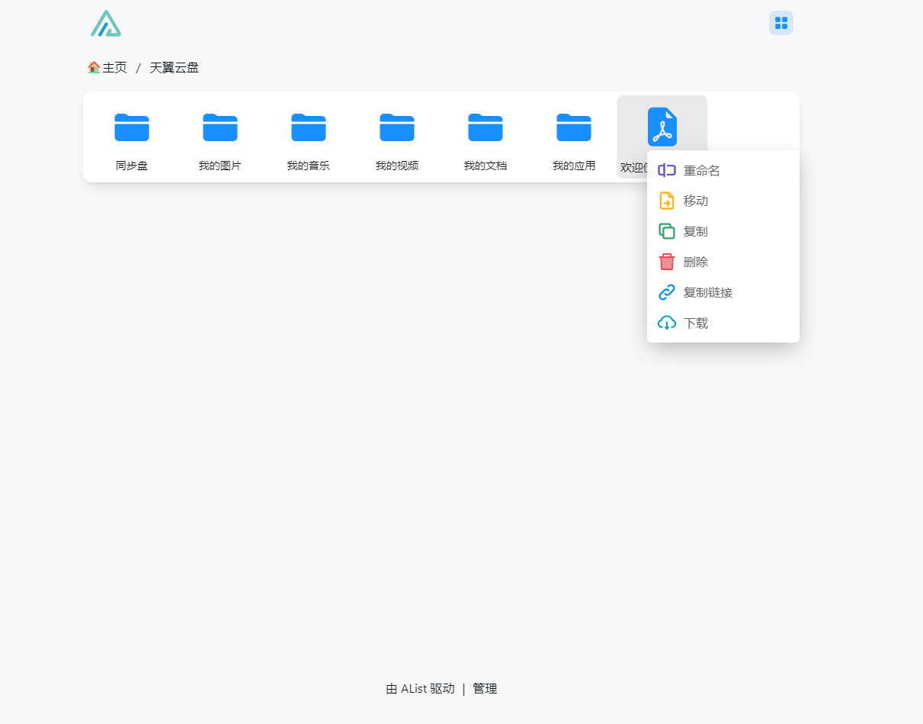Click 天翼云盘 in the breadcrumb
This screenshot has width=923, height=724.
174,68
